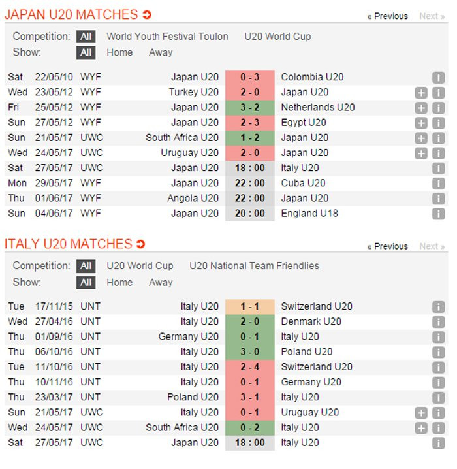Open info icon for Japan U20 vs Cuba U20
The image size is (457, 469).
pyautogui.click(x=438, y=184)
